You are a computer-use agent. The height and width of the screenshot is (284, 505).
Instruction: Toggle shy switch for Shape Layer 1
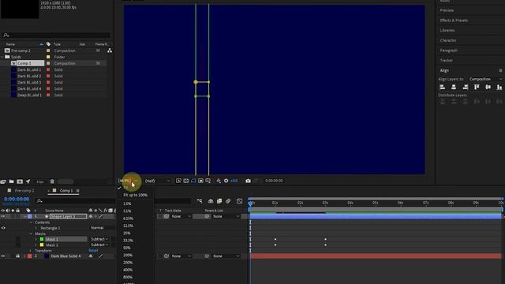91,216
